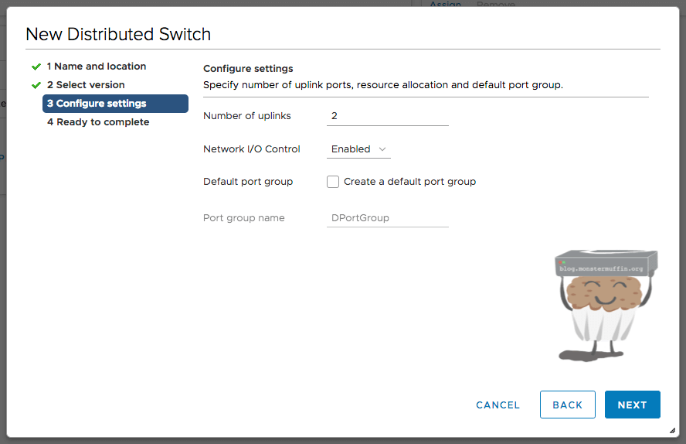Image resolution: width=686 pixels, height=444 pixels.
Task: Open the Network I/O Control Enabled dropdown
Action: pyautogui.click(x=358, y=149)
